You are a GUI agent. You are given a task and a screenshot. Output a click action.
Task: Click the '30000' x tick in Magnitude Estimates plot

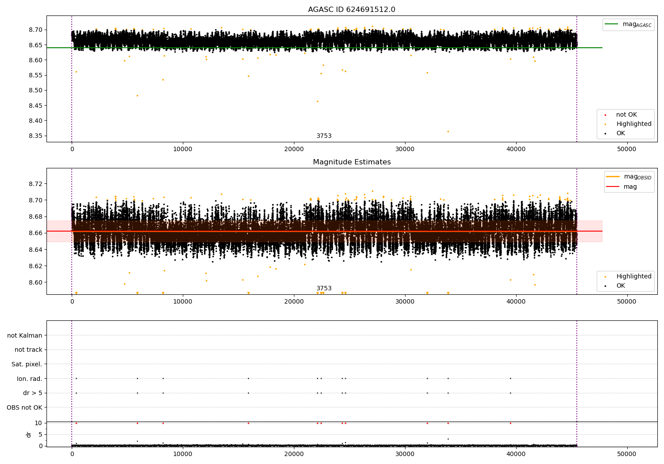[405, 301]
